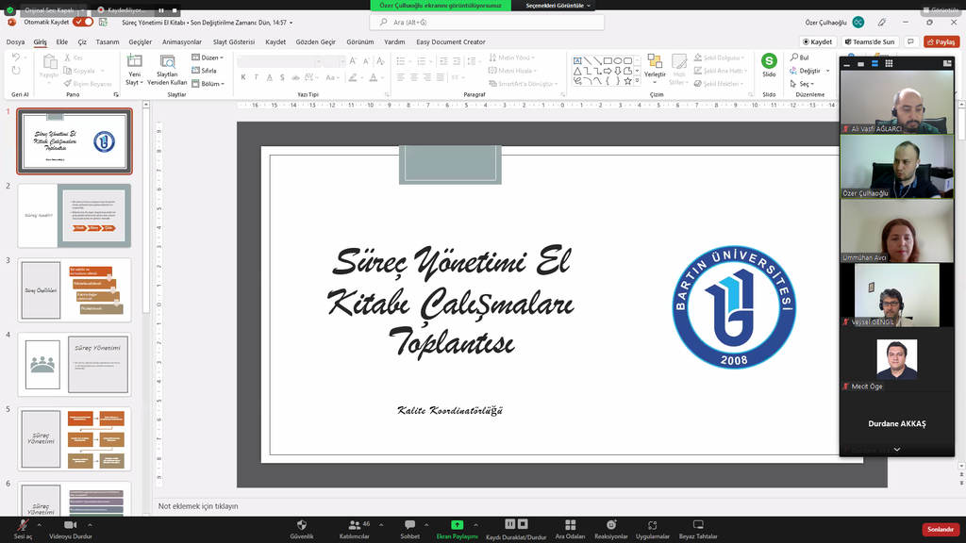
Task: Switch to the Slayt Gösterisi tab
Action: [x=234, y=41]
